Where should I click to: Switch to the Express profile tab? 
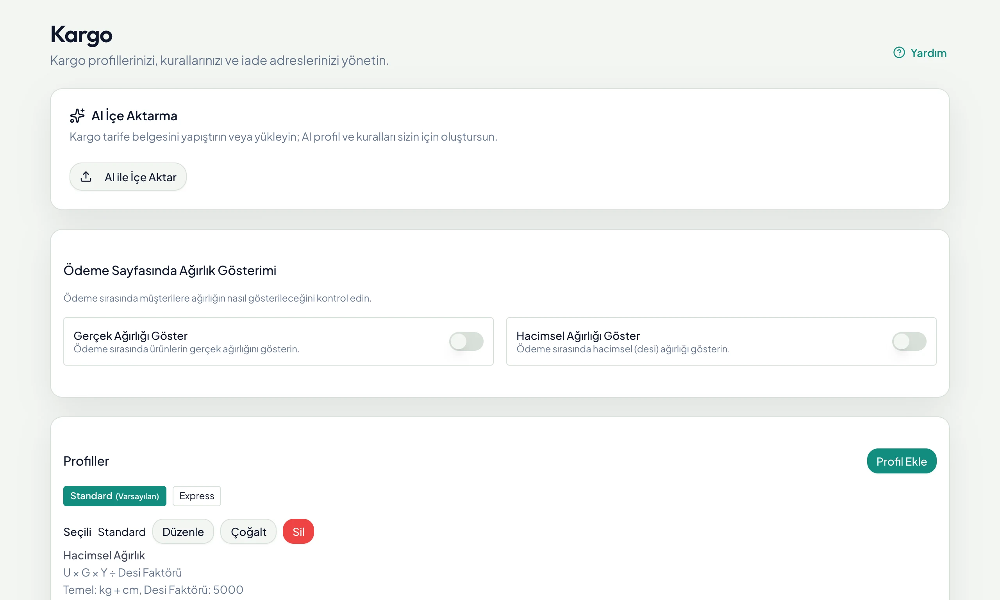point(196,496)
